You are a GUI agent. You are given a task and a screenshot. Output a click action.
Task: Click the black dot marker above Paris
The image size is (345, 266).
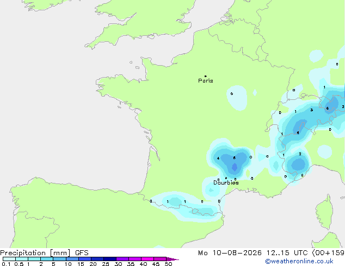click(206, 76)
